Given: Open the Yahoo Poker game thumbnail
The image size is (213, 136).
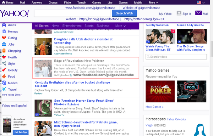Looking at the screenshot, I should pos(160,91).
